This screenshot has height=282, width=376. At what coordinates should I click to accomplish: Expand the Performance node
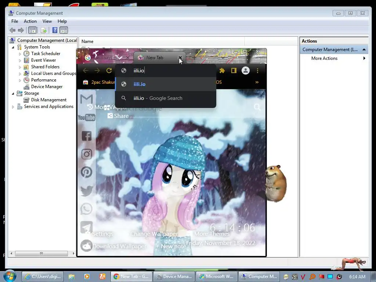pyautogui.click(x=20, y=80)
